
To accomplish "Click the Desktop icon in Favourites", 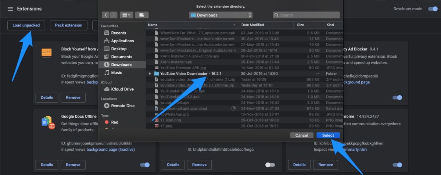I will tap(107, 49).
